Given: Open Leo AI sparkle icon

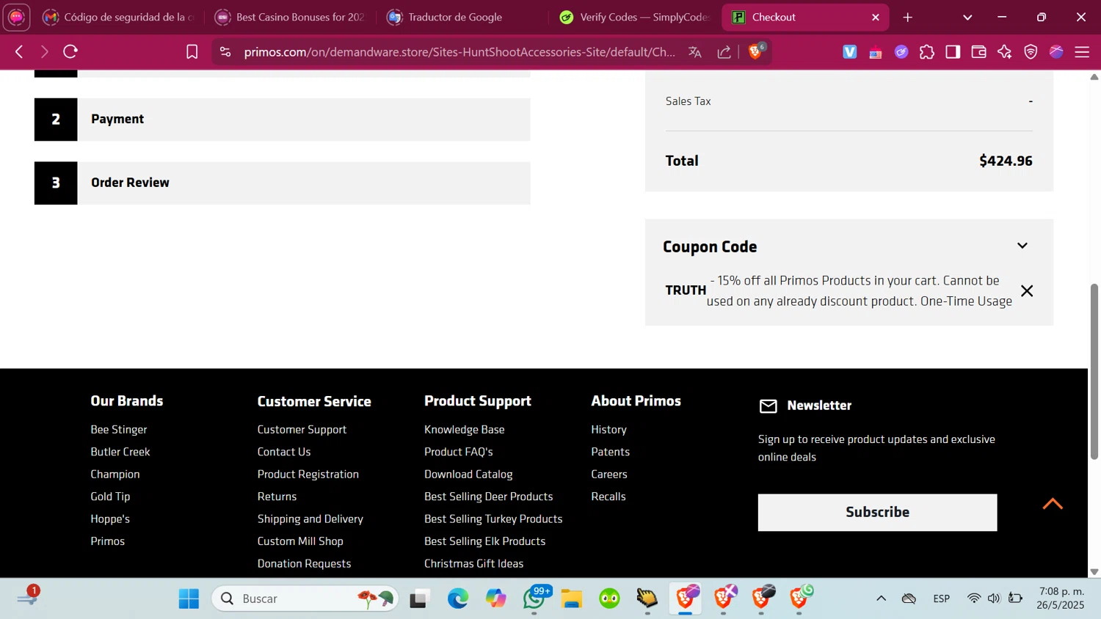Looking at the screenshot, I should click(x=1004, y=51).
